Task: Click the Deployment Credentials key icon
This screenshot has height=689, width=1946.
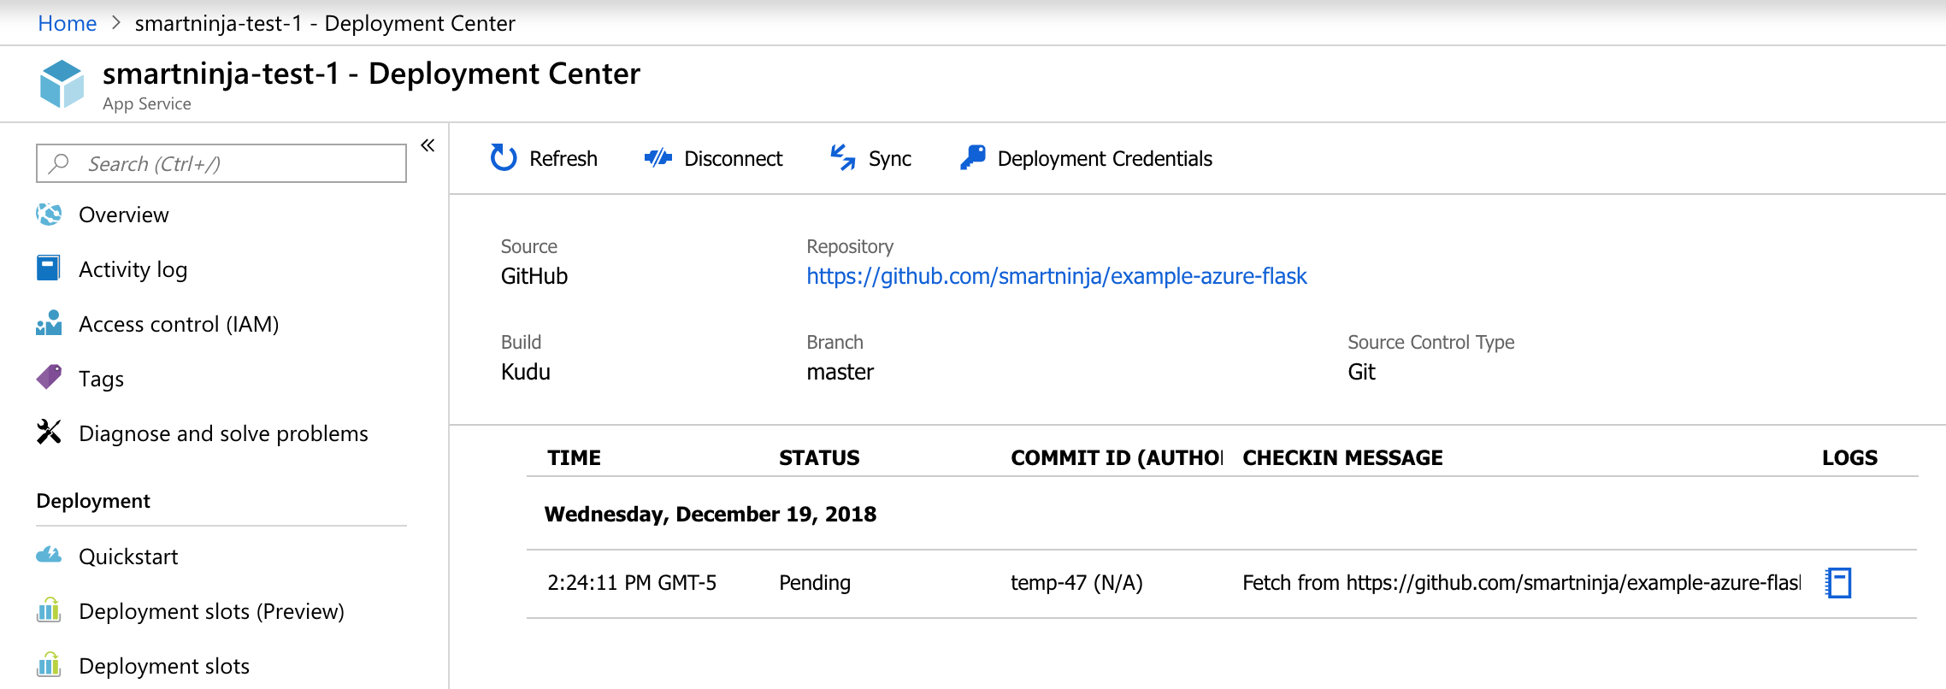Action: 972,157
